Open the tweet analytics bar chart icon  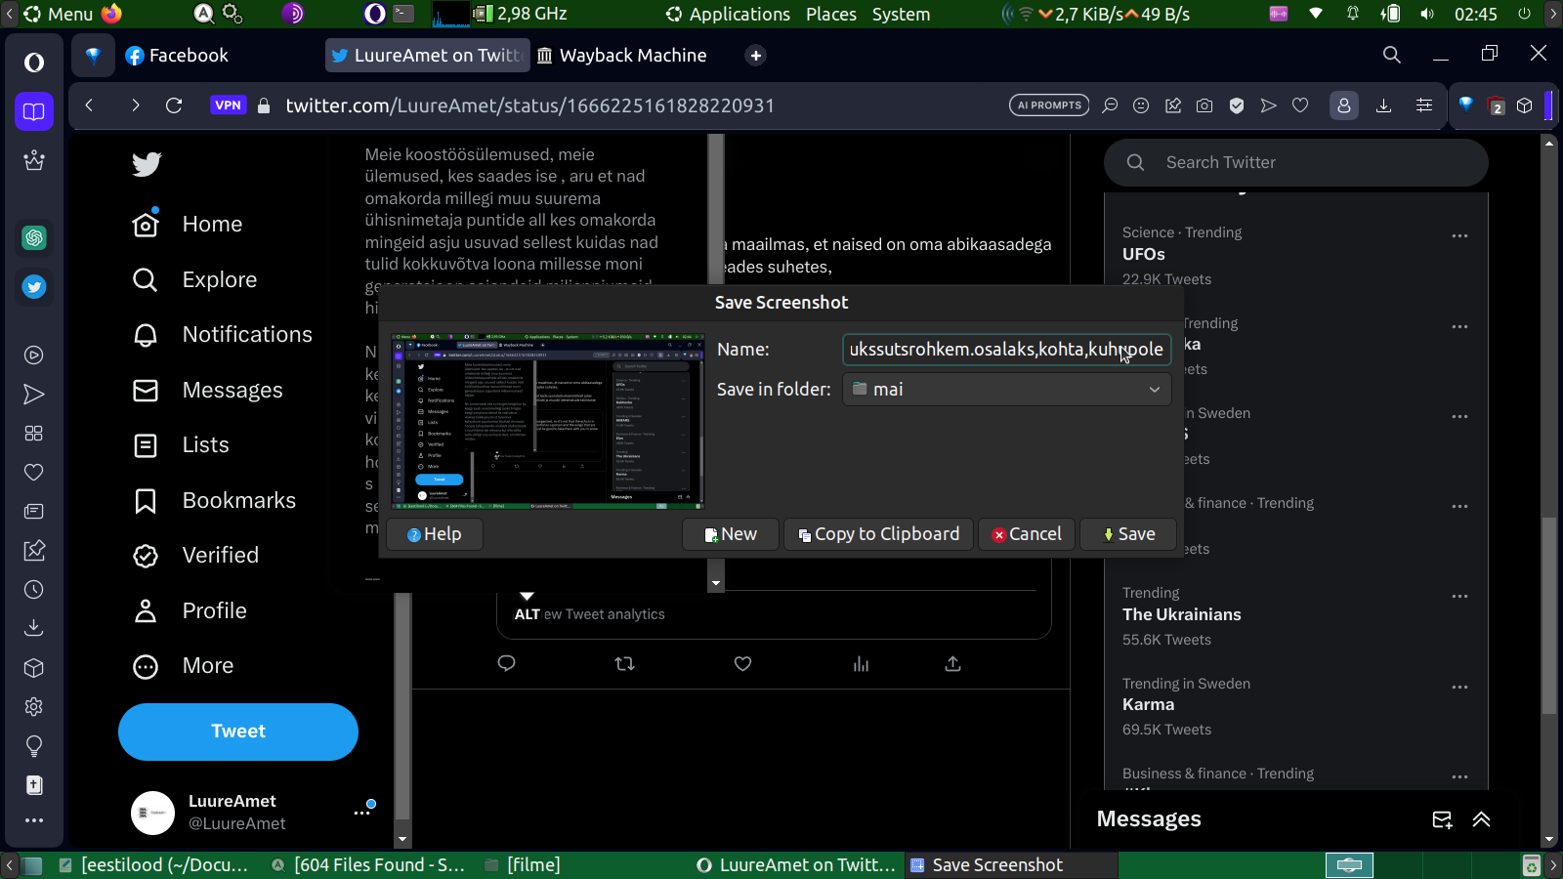861,664
